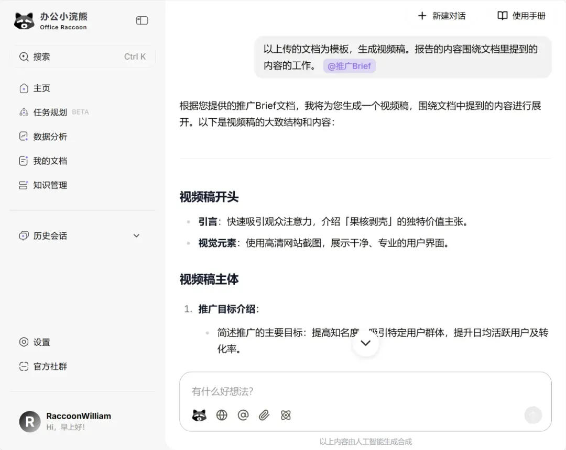Click the BETA badge beside 任务规划
Image resolution: width=566 pixels, height=450 pixels.
pyautogui.click(x=80, y=112)
